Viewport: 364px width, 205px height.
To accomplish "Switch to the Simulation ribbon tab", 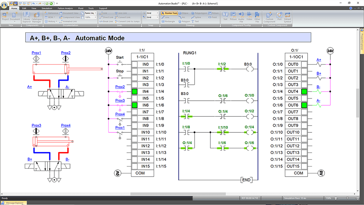I will tap(47, 8).
